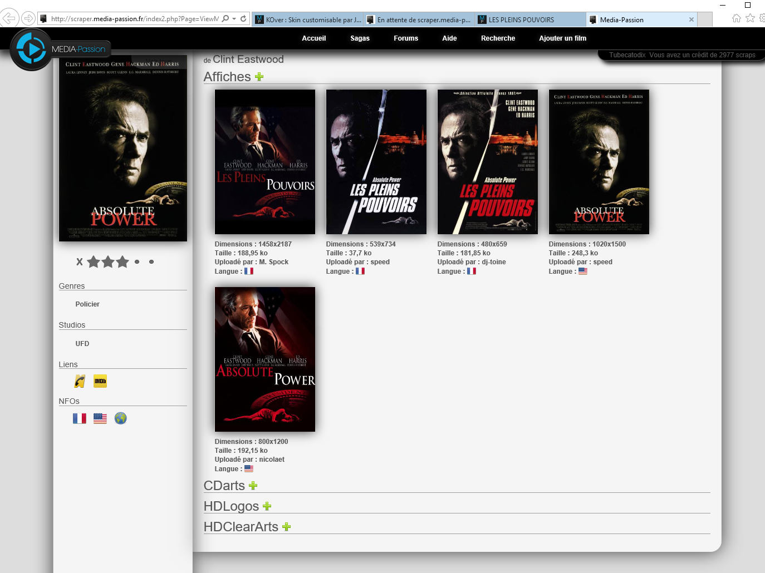This screenshot has height=573, width=765.
Task: Set rating to the fifth dot
Action: tap(151, 261)
